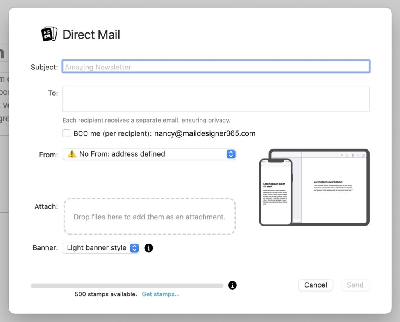Click the stamps usage progress bar
Viewport: 400px width, 322px height.
click(x=127, y=286)
